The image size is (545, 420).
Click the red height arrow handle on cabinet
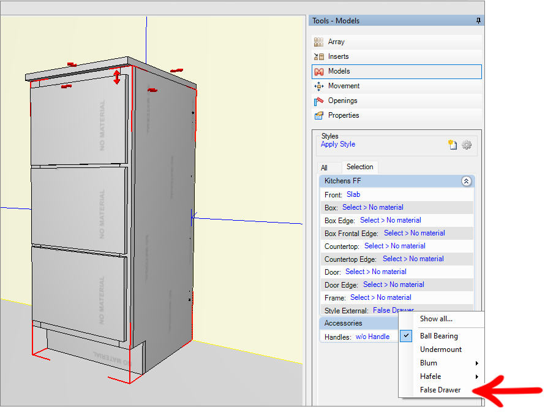117,77
